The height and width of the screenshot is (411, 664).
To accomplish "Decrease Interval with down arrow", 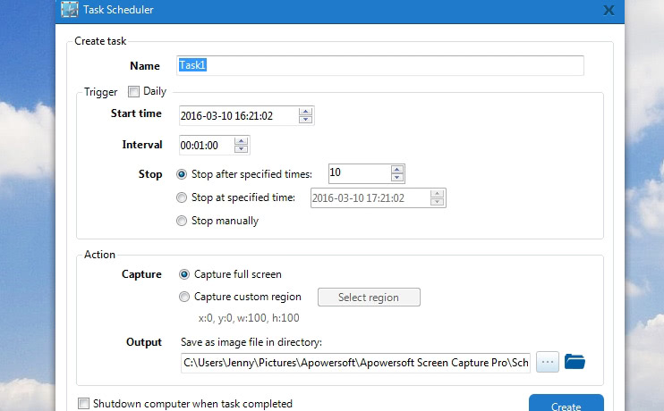I will (x=241, y=149).
